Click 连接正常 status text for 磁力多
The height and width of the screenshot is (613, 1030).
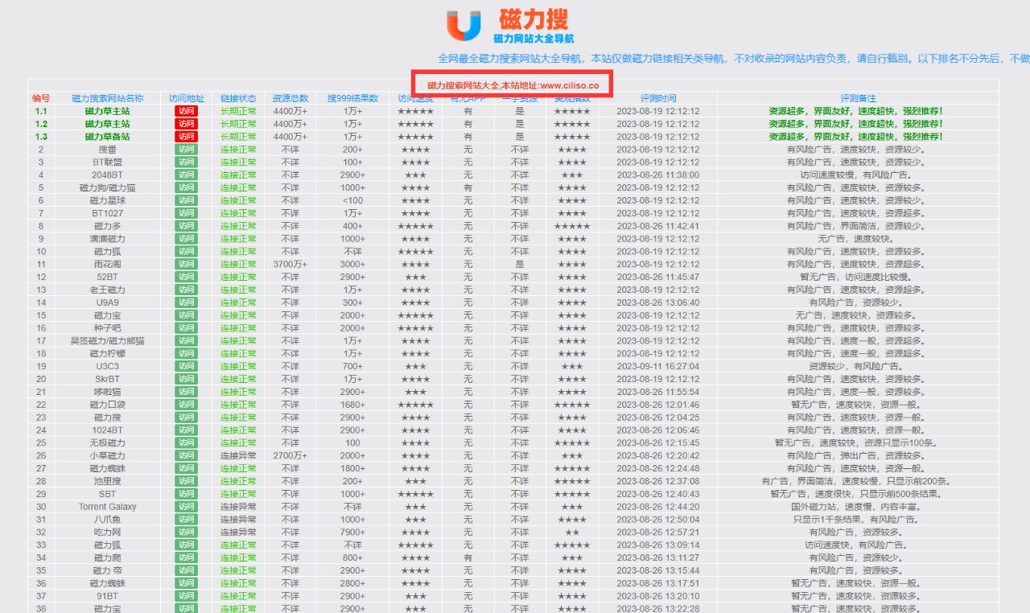pos(237,226)
